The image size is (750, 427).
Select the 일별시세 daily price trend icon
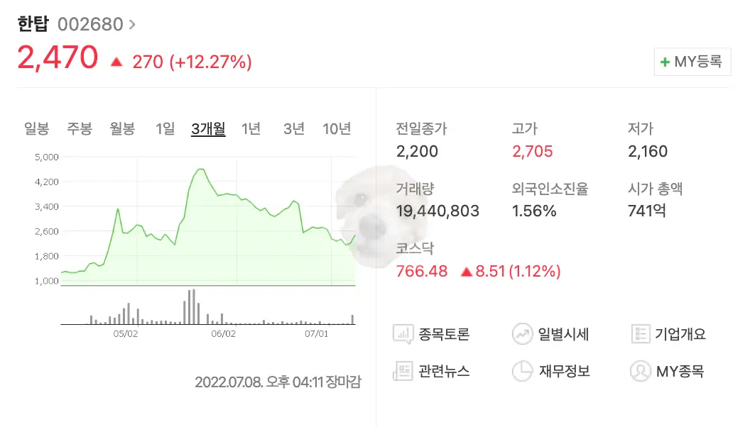(523, 333)
